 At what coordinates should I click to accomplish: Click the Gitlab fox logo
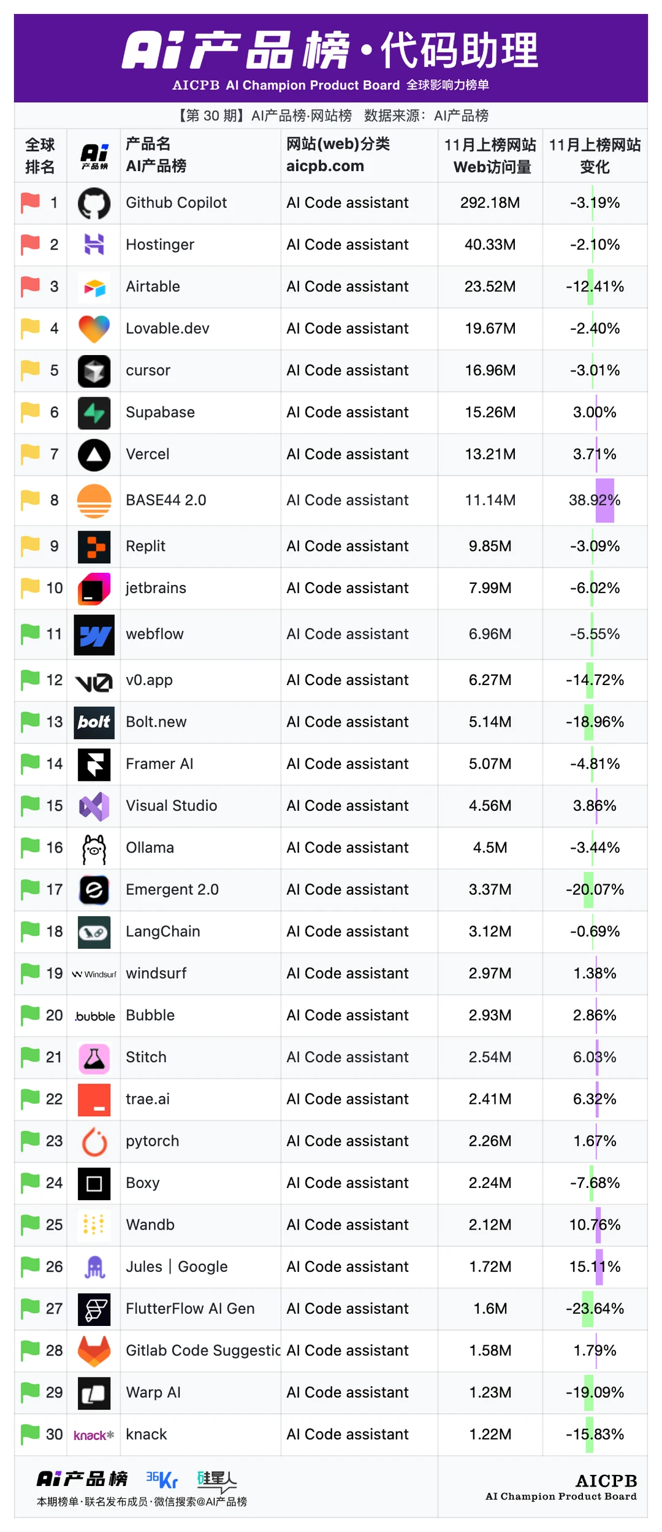(x=94, y=1350)
